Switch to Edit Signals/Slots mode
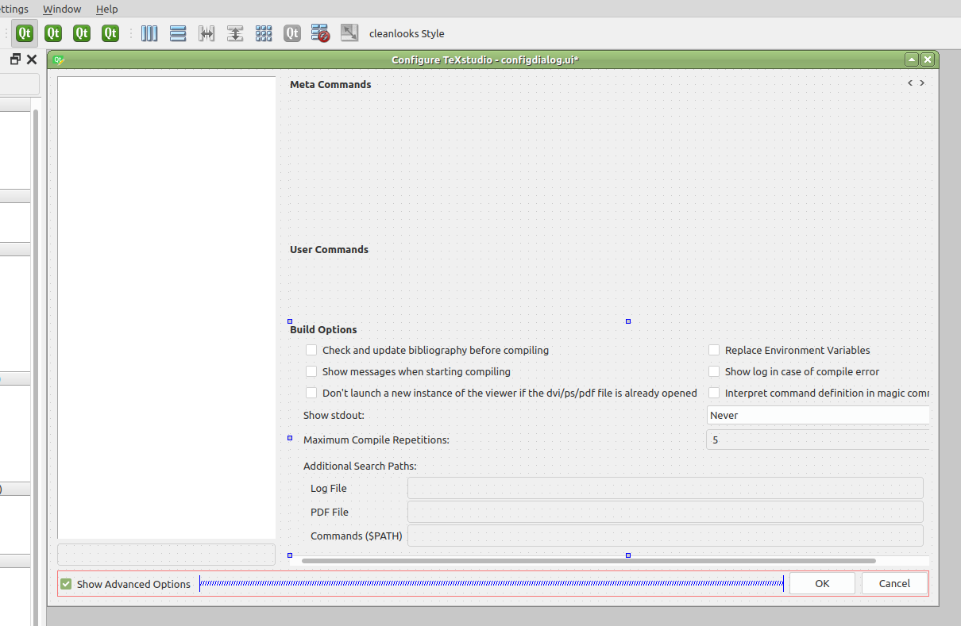This screenshot has height=626, width=961. point(52,33)
